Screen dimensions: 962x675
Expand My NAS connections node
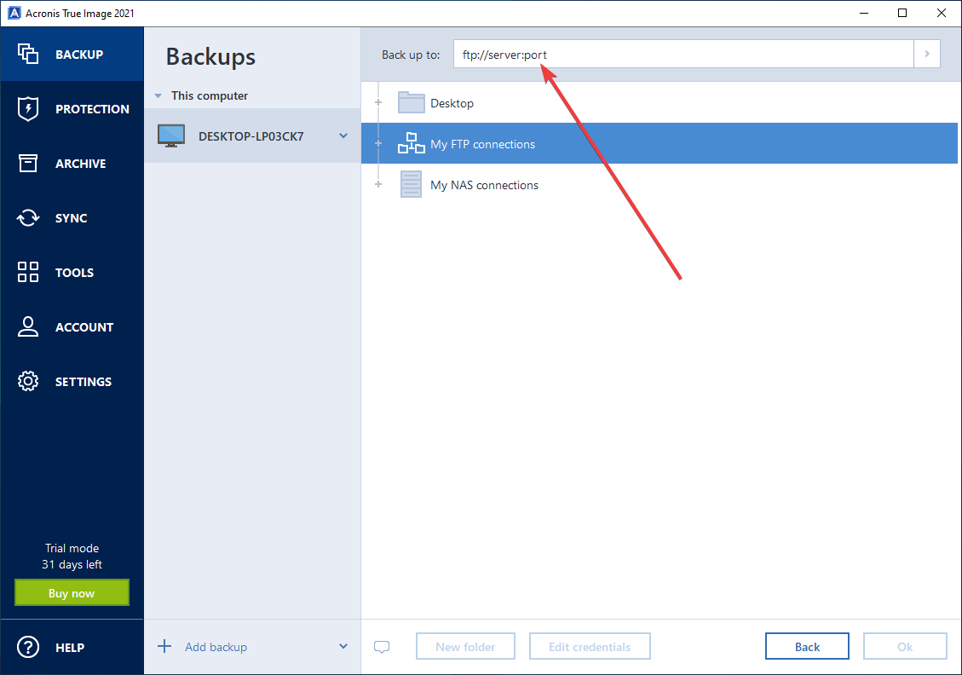pyautogui.click(x=378, y=185)
